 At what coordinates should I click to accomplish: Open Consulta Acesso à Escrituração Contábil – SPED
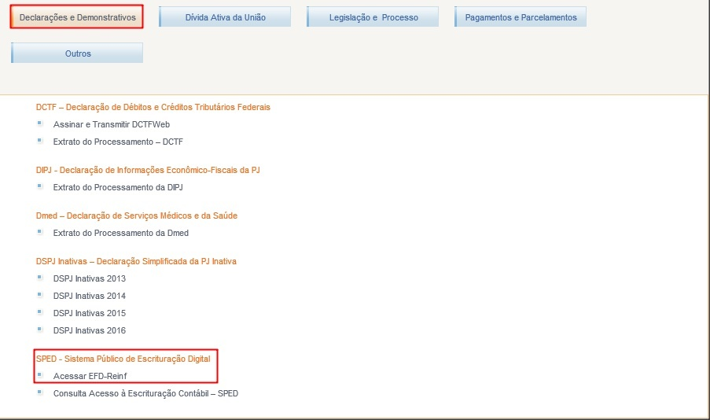coord(145,394)
